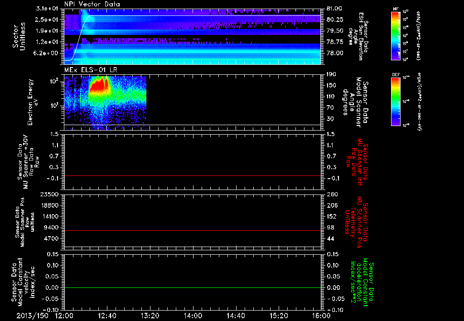Click the red MU Scanner Inh Raw Data label
The height and width of the screenshot is (321, 464).
pyautogui.click(x=358, y=162)
